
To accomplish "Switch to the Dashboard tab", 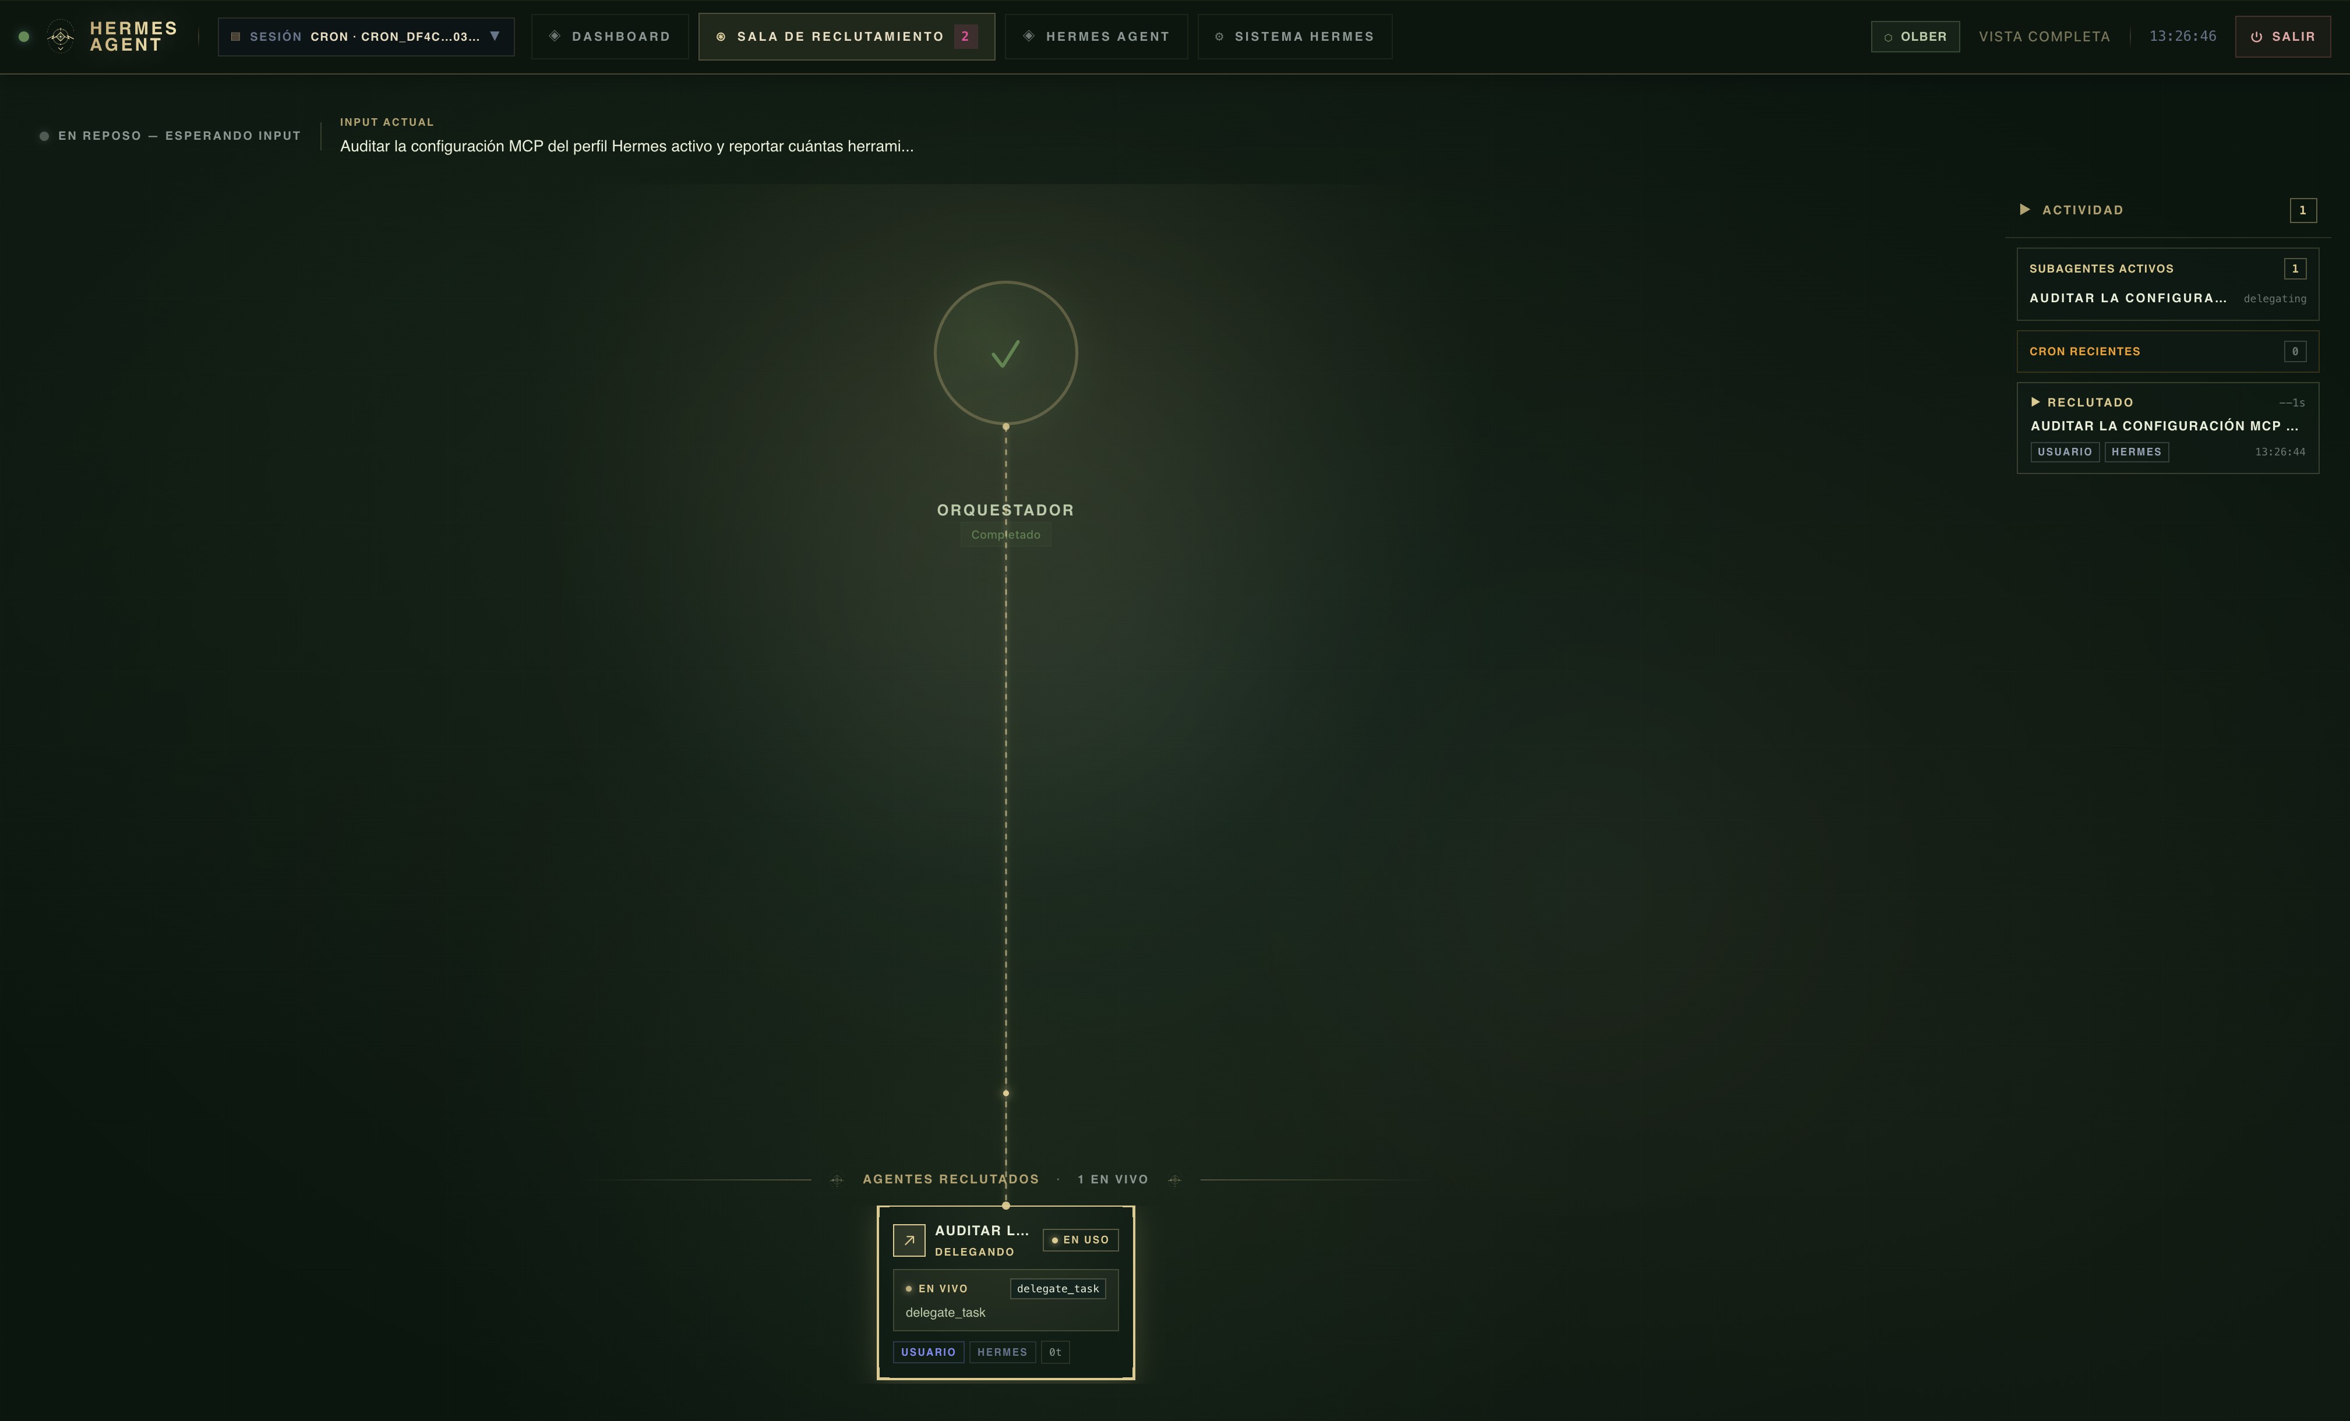I will point(609,37).
